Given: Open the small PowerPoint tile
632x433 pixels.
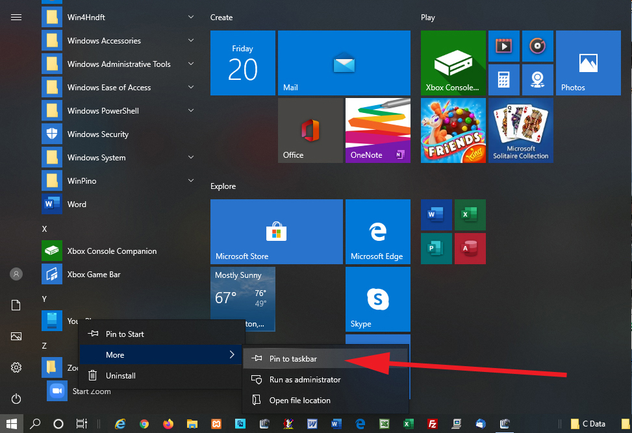Looking at the screenshot, I should [x=436, y=249].
